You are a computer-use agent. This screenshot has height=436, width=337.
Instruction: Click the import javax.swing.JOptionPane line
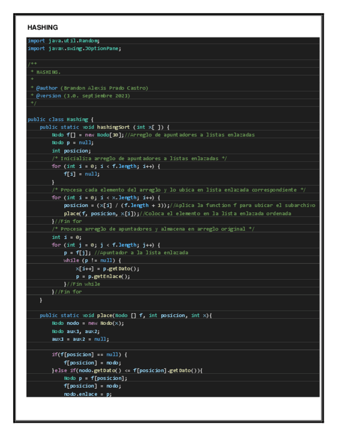click(74, 48)
